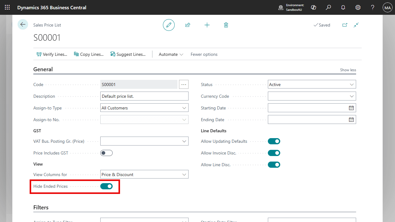Open Copilot from the top bar
This screenshot has width=395, height=222.
coord(314,7)
